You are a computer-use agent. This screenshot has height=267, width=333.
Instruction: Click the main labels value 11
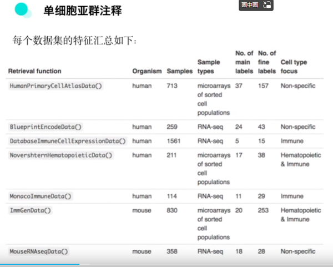tap(238, 196)
